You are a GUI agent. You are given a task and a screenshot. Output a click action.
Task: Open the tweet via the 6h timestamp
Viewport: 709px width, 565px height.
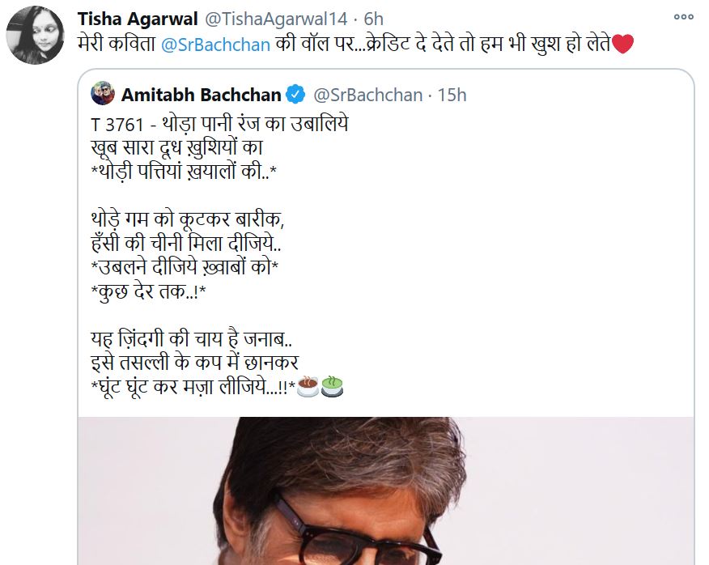tap(373, 19)
